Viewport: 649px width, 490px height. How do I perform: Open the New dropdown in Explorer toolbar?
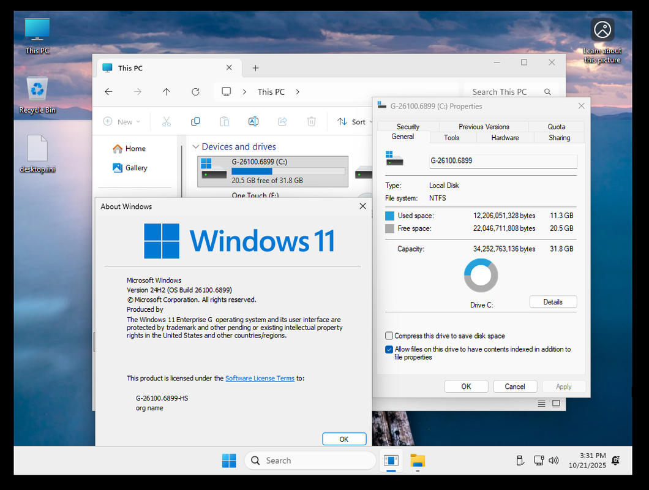(122, 121)
